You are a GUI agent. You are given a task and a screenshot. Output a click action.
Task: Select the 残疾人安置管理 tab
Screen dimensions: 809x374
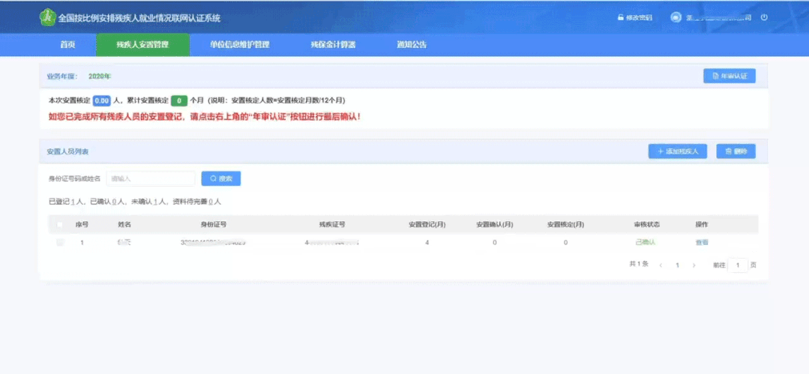(x=142, y=45)
